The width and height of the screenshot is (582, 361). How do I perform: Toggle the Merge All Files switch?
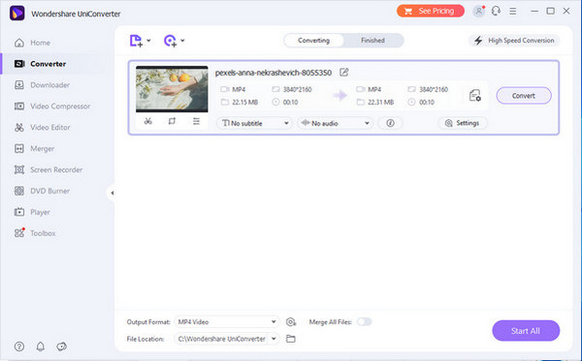[364, 321]
